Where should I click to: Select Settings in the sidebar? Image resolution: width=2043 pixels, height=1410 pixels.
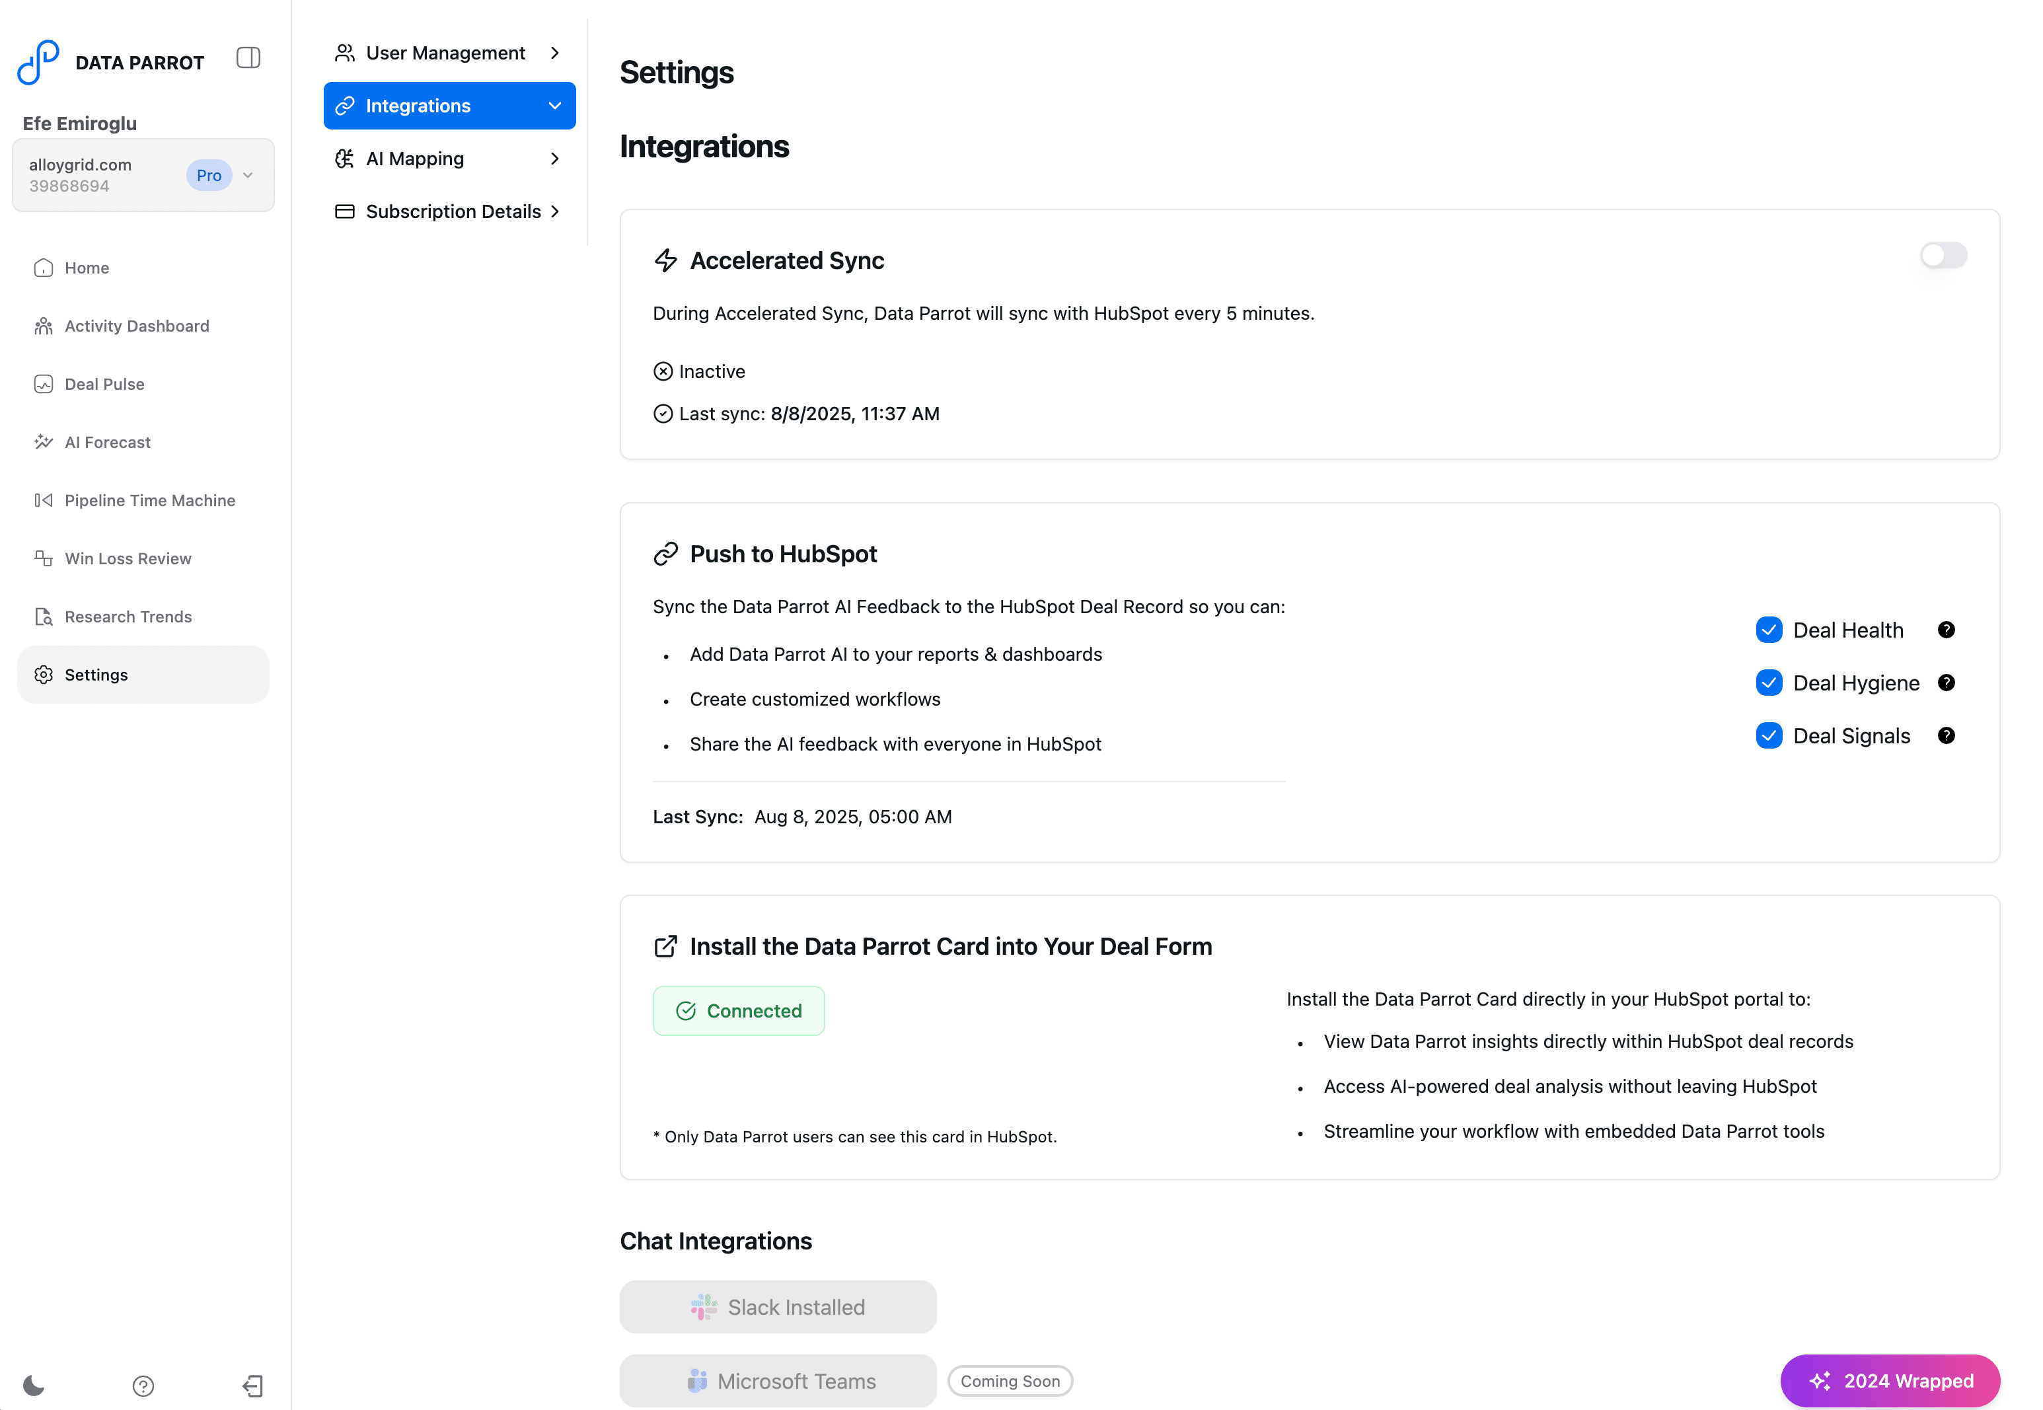click(x=143, y=675)
